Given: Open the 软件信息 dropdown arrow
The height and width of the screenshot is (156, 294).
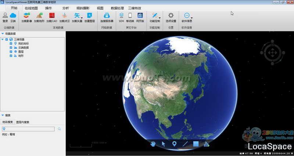Looking at the screenshot, I should (191, 18).
